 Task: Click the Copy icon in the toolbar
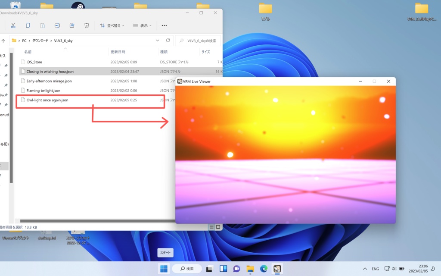(x=27, y=25)
